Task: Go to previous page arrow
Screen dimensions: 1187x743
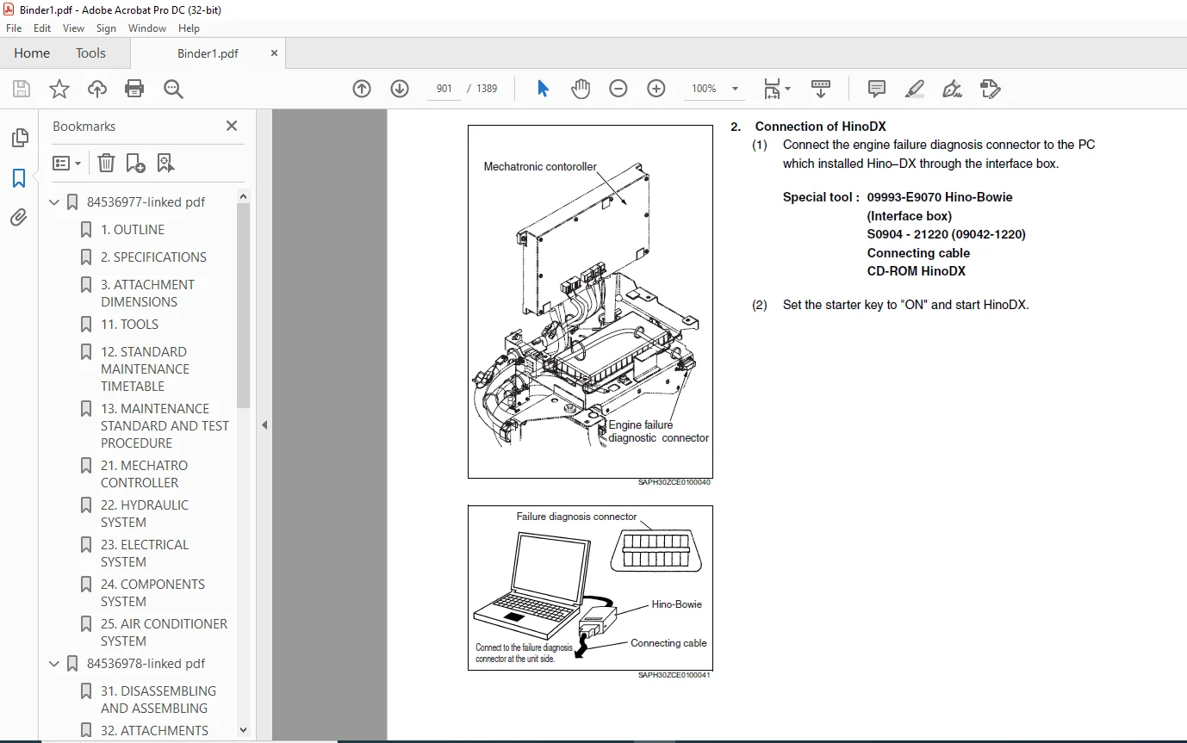Action: (x=362, y=89)
